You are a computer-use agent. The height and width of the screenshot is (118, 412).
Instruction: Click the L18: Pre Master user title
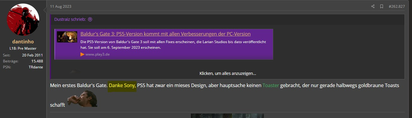click(x=23, y=48)
